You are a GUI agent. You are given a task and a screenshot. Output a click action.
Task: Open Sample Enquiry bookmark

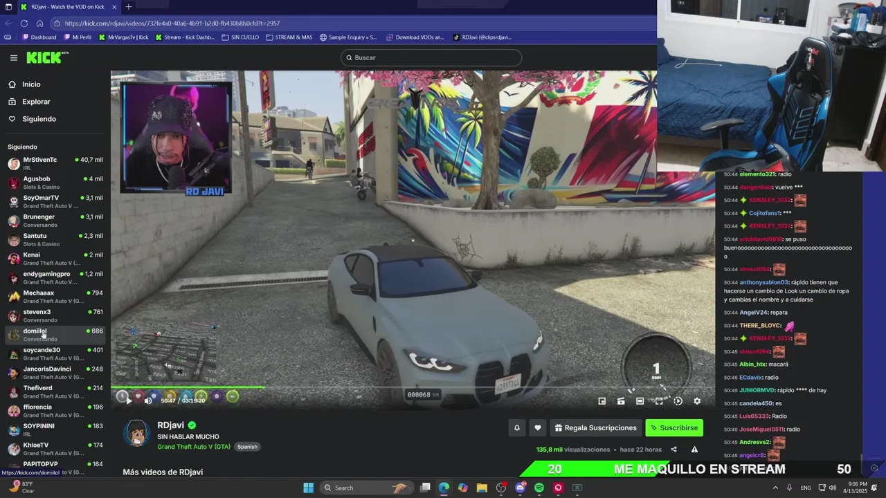click(x=348, y=37)
